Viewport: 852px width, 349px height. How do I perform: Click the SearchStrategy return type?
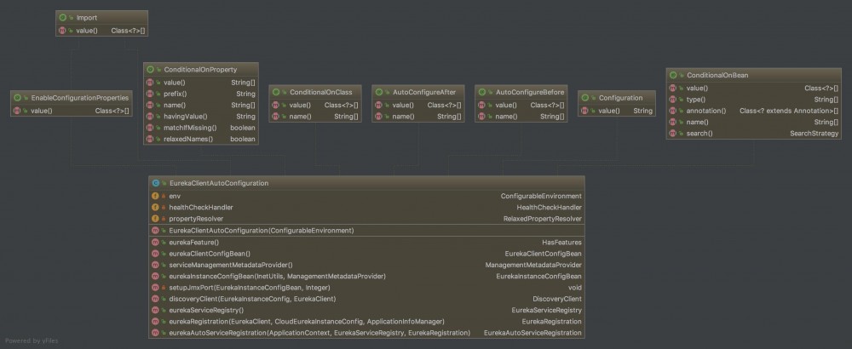click(814, 134)
